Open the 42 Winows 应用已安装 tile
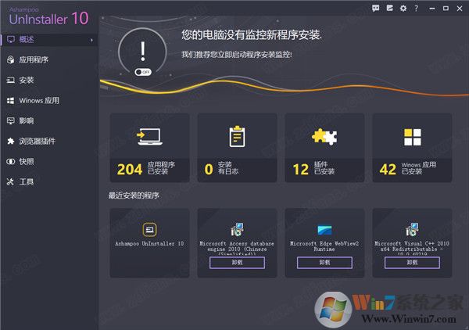Image resolution: width=469 pixels, height=330 pixels. pyautogui.click(x=412, y=148)
